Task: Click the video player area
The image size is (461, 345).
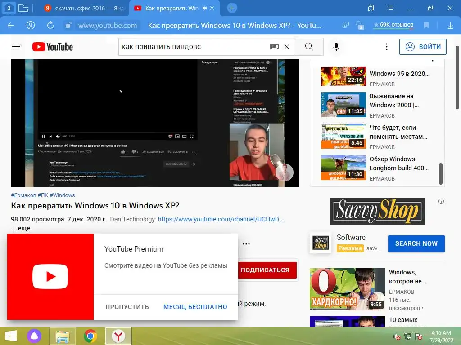Action: tap(155, 123)
